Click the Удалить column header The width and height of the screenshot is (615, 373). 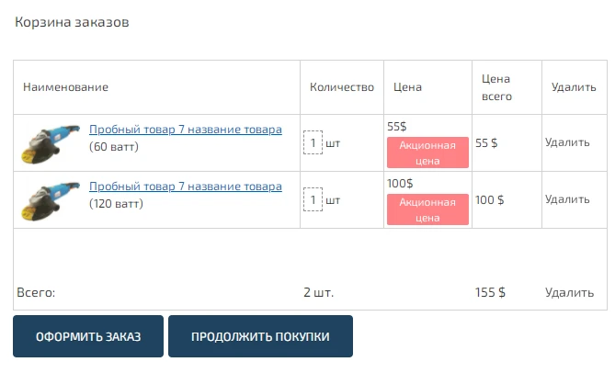[574, 87]
